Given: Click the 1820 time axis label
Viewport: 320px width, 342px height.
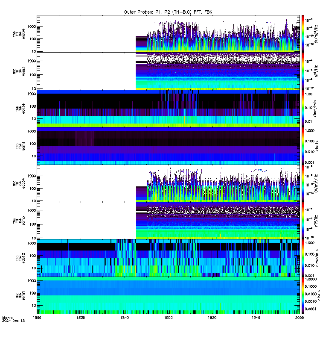Looking at the screenshot, I should (x=81, y=318).
